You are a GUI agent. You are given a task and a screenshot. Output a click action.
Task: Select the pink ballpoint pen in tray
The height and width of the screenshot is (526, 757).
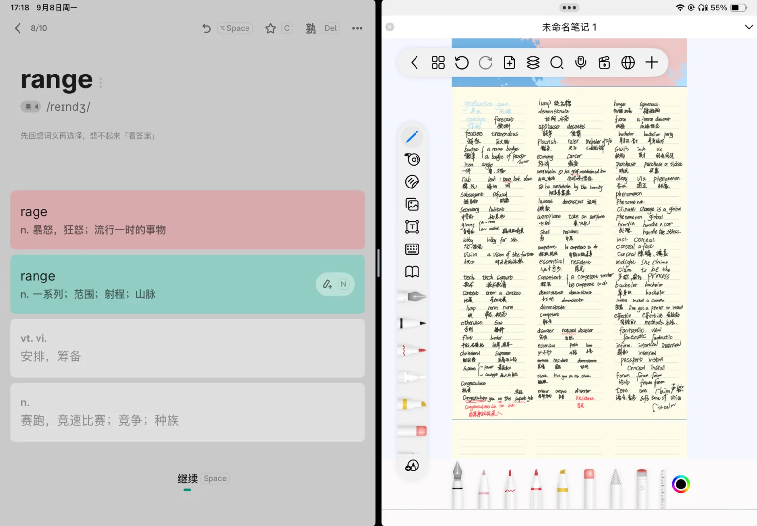coord(484,488)
